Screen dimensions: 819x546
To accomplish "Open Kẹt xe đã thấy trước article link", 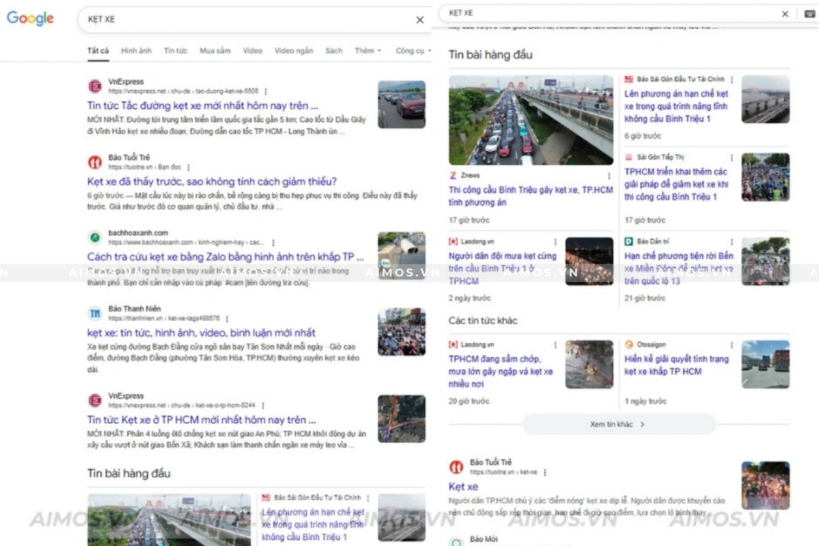I will pos(212,182).
